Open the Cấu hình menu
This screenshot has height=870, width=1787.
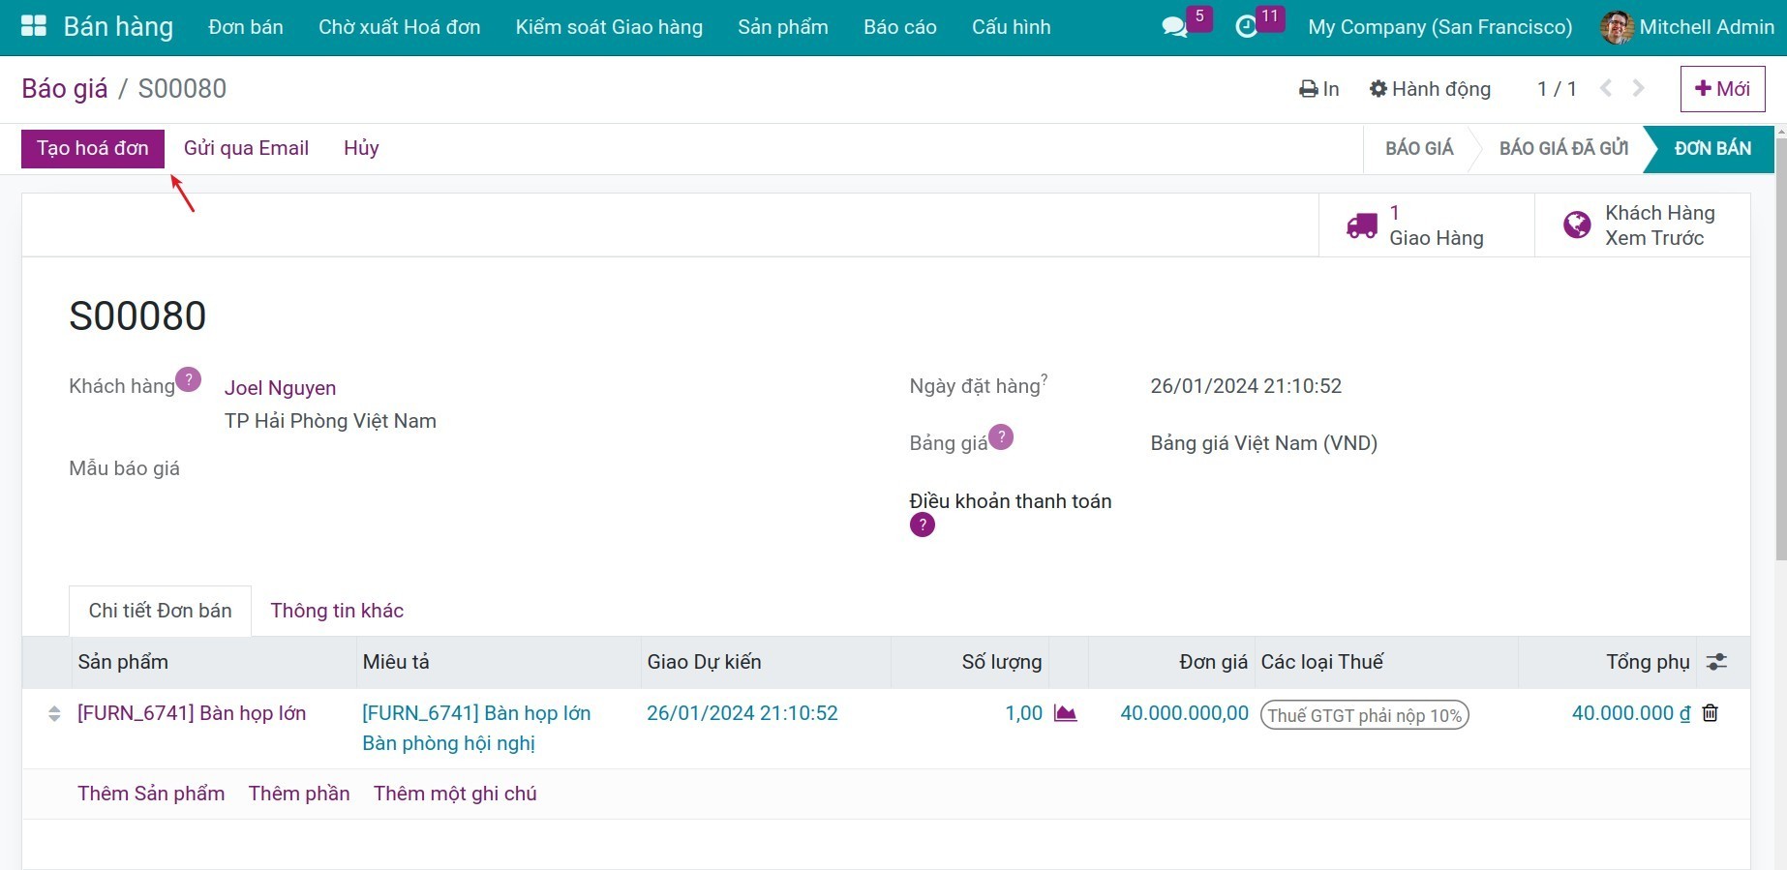click(1011, 27)
